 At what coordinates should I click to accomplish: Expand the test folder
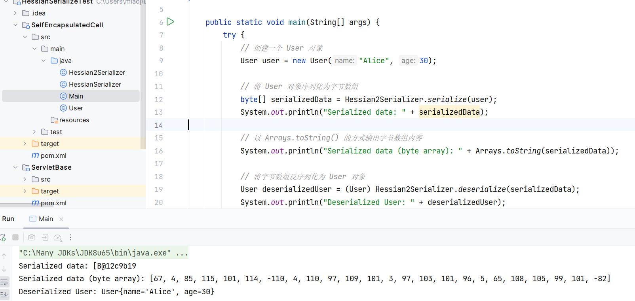[34, 132]
